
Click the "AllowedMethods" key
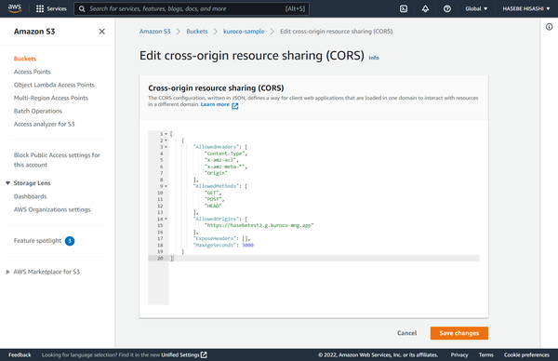(216, 186)
